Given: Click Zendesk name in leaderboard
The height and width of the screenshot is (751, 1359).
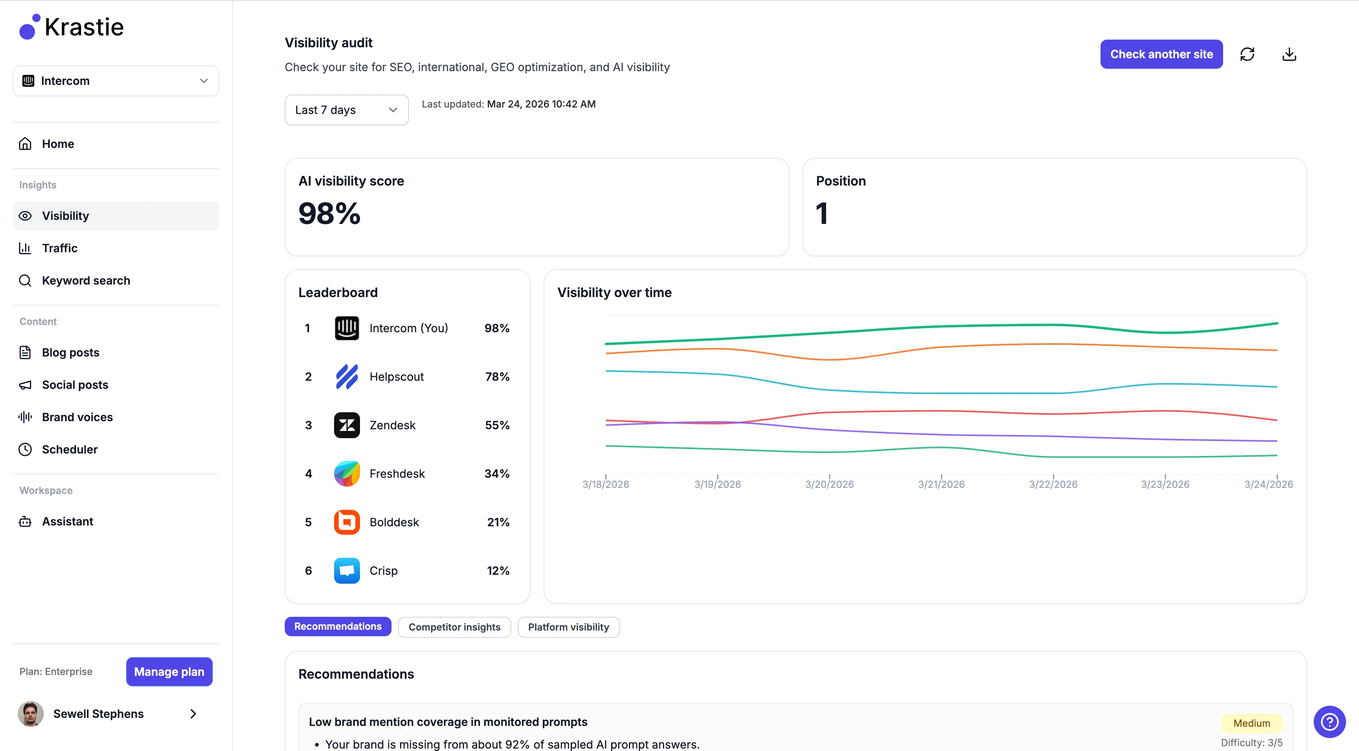Looking at the screenshot, I should [392, 425].
